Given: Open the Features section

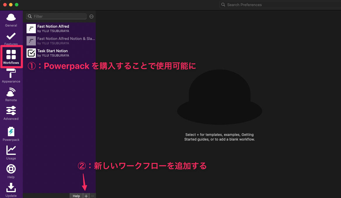Looking at the screenshot, I should pos(11,39).
